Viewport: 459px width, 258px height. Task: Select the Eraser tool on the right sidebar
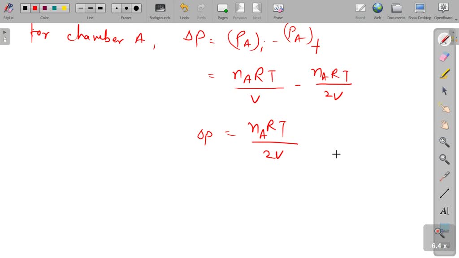click(444, 56)
